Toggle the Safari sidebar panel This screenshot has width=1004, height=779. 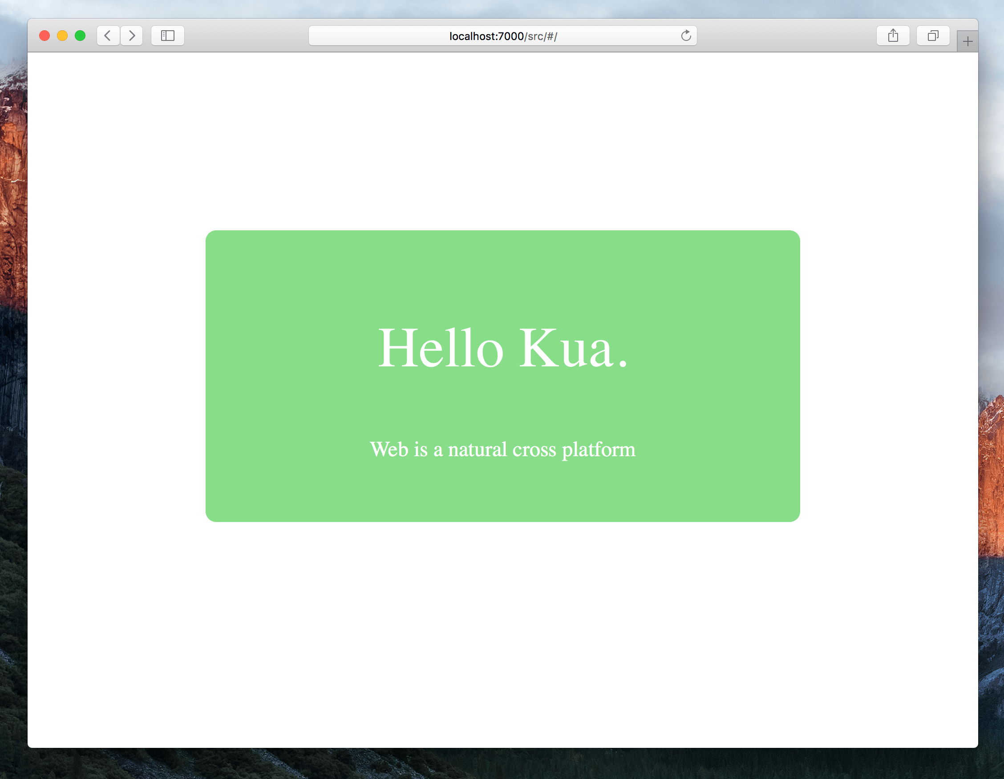click(x=167, y=36)
